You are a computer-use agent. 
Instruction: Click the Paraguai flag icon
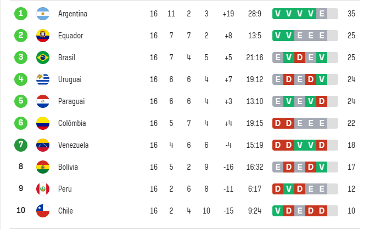43,101
